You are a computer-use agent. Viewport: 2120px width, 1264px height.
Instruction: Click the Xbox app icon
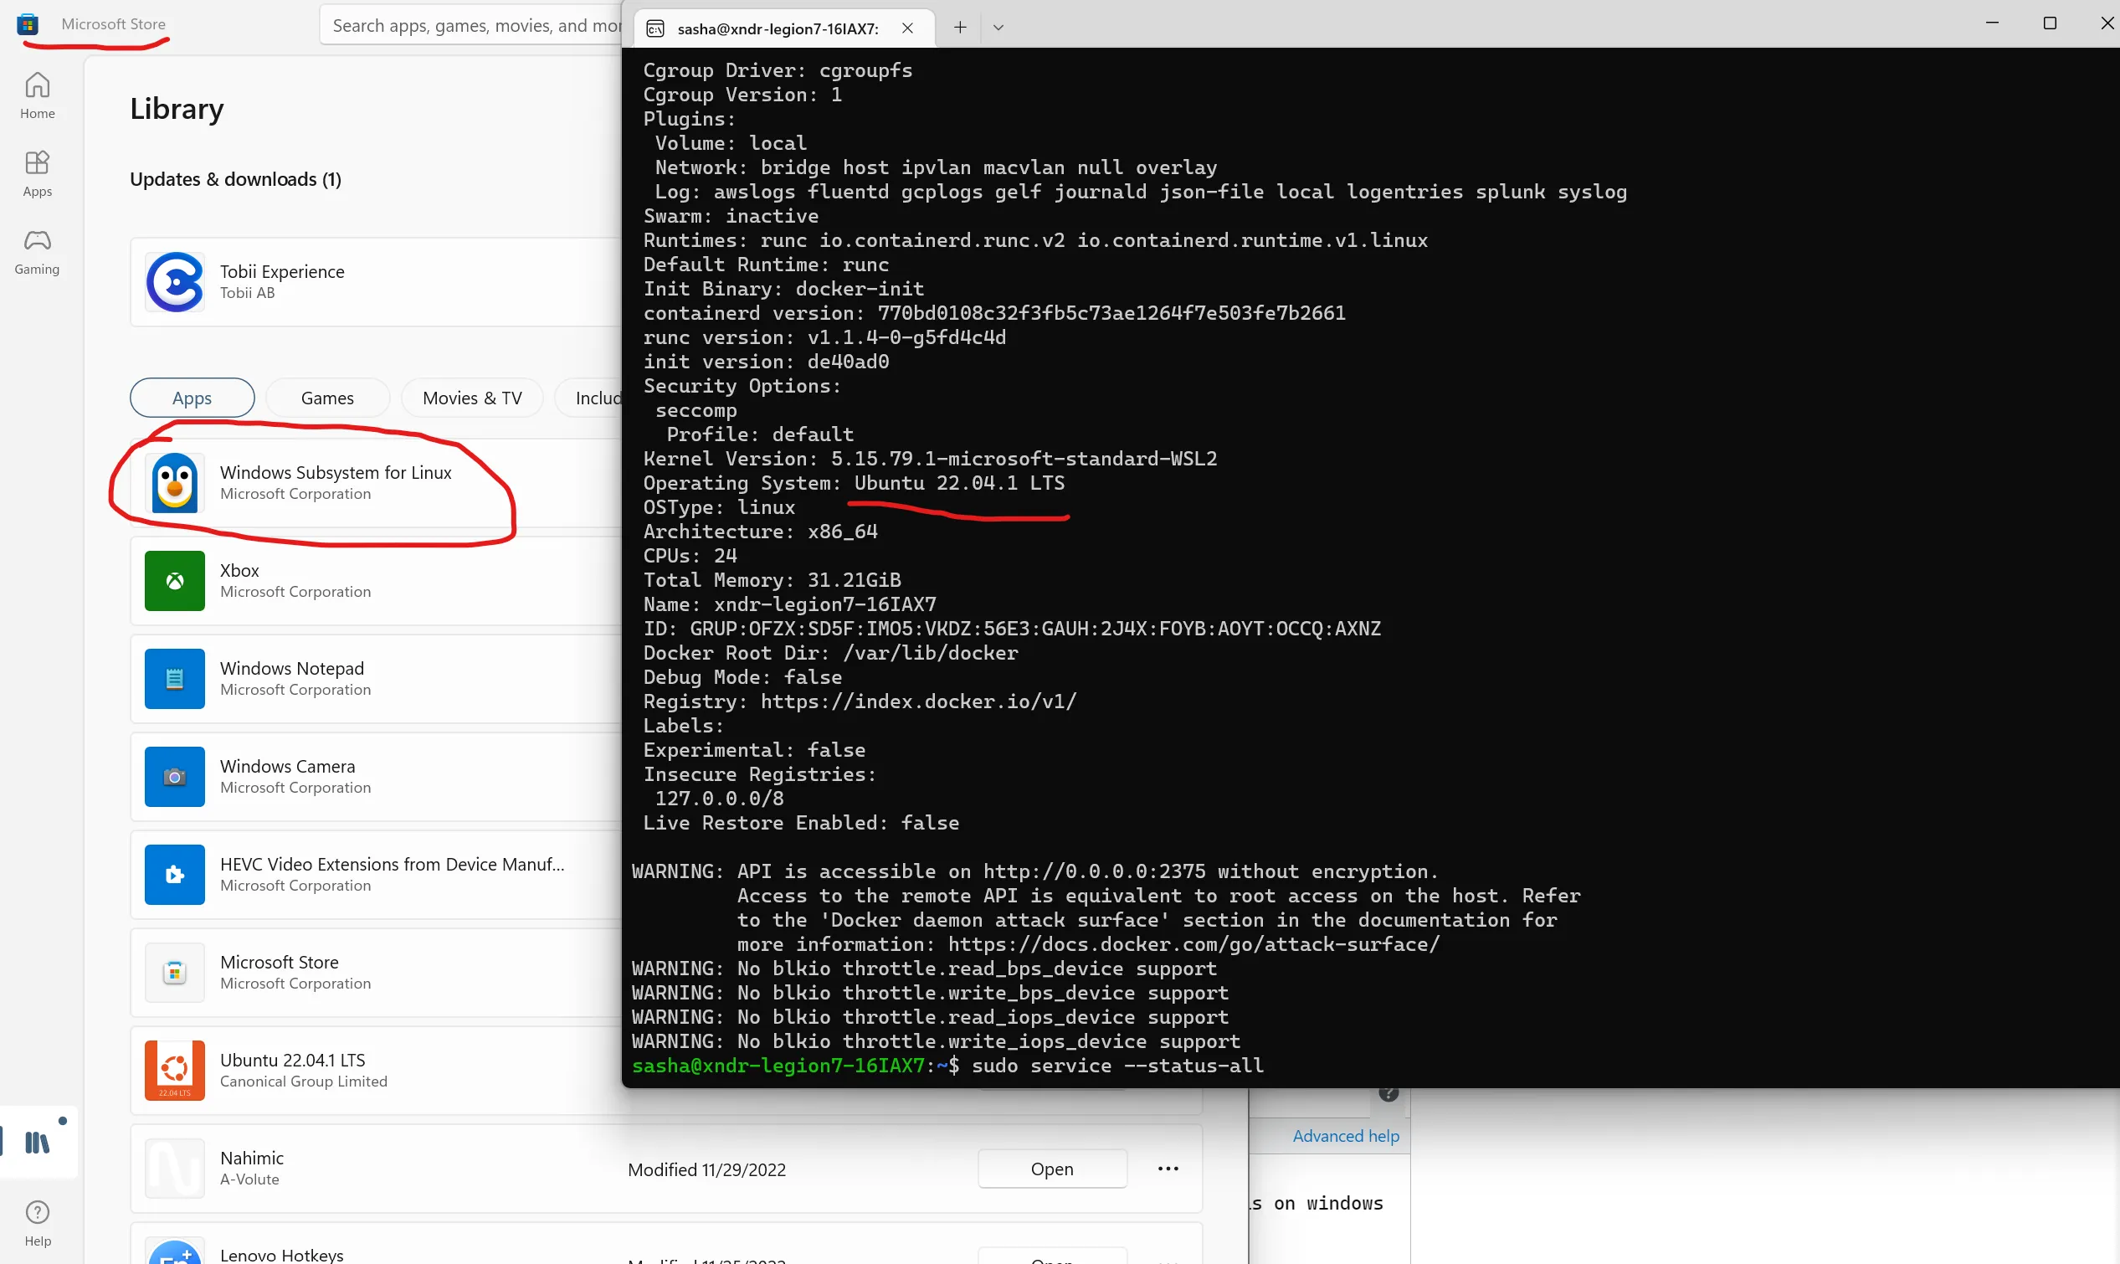coord(175,581)
